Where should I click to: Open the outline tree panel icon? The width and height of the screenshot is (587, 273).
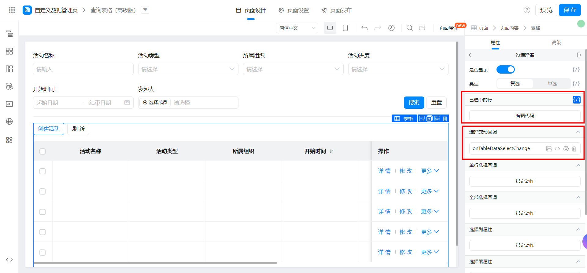click(x=9, y=34)
